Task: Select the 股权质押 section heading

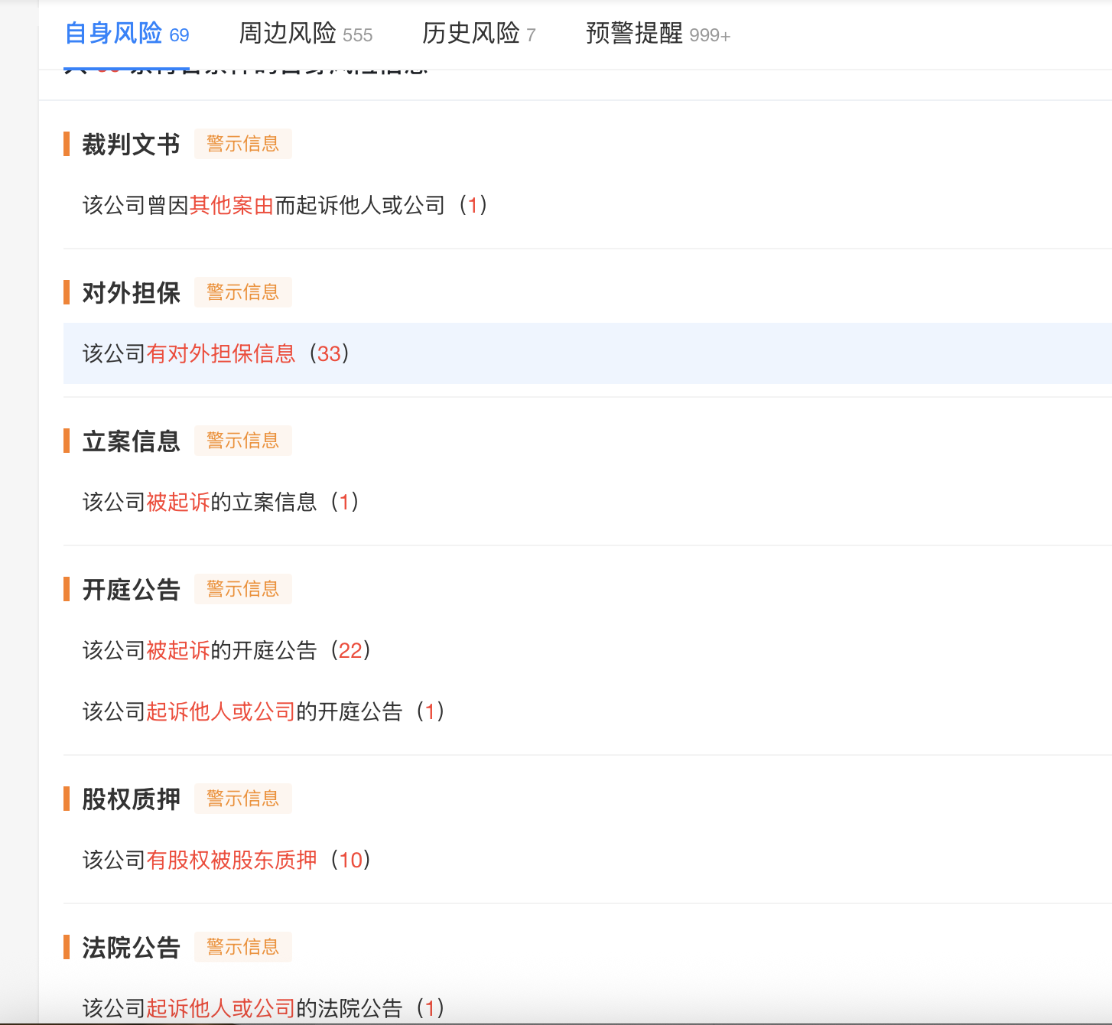Action: [x=131, y=799]
